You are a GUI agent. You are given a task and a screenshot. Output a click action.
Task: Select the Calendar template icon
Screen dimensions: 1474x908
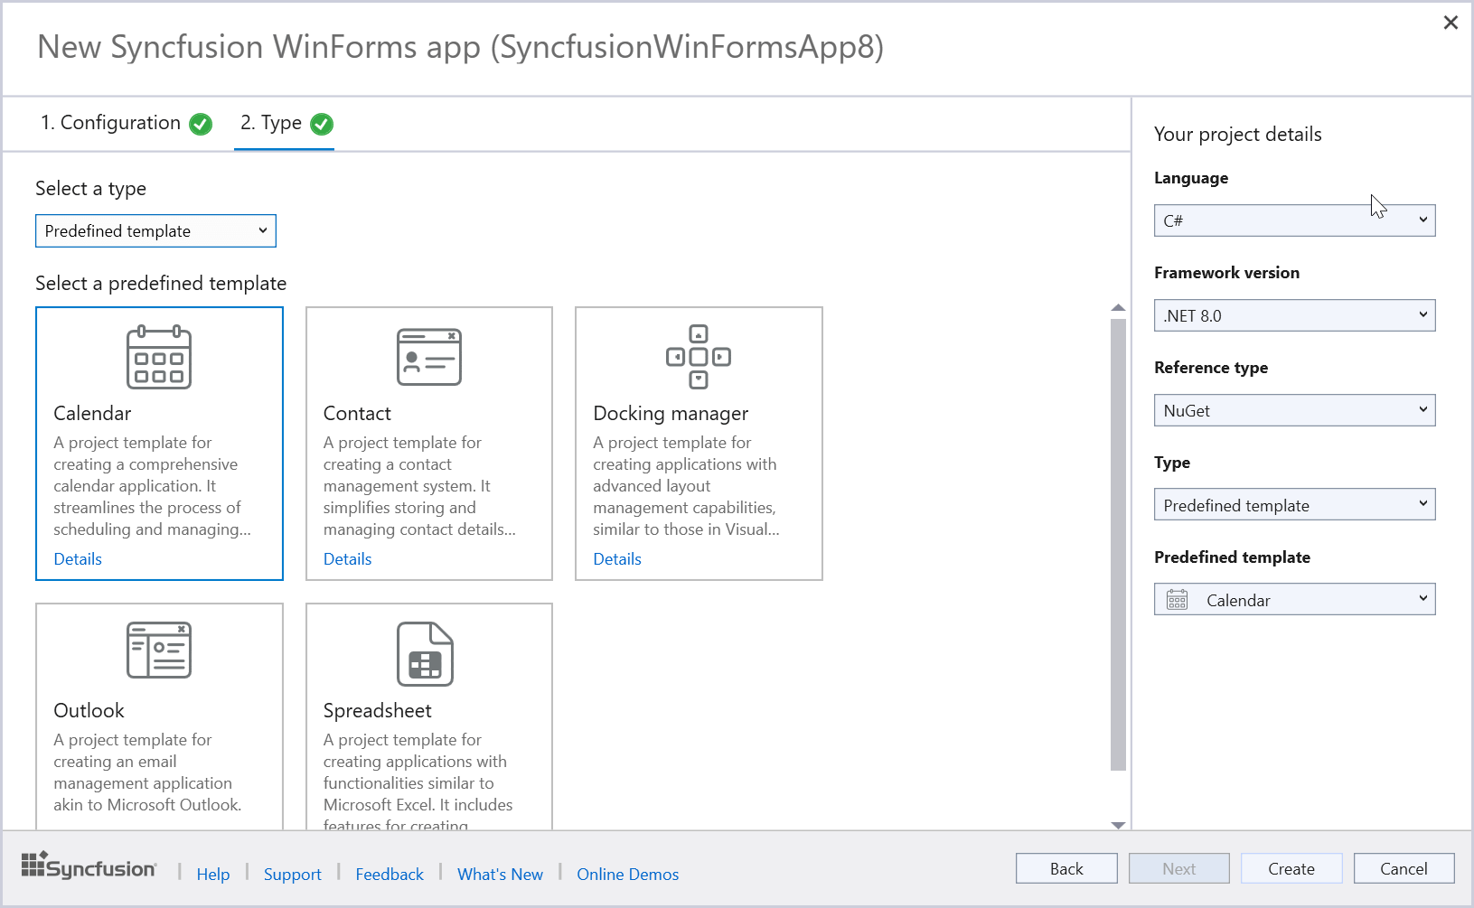(159, 357)
